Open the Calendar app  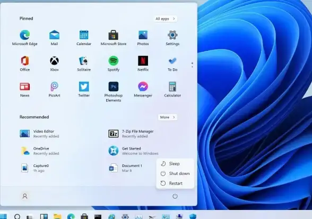(x=84, y=38)
